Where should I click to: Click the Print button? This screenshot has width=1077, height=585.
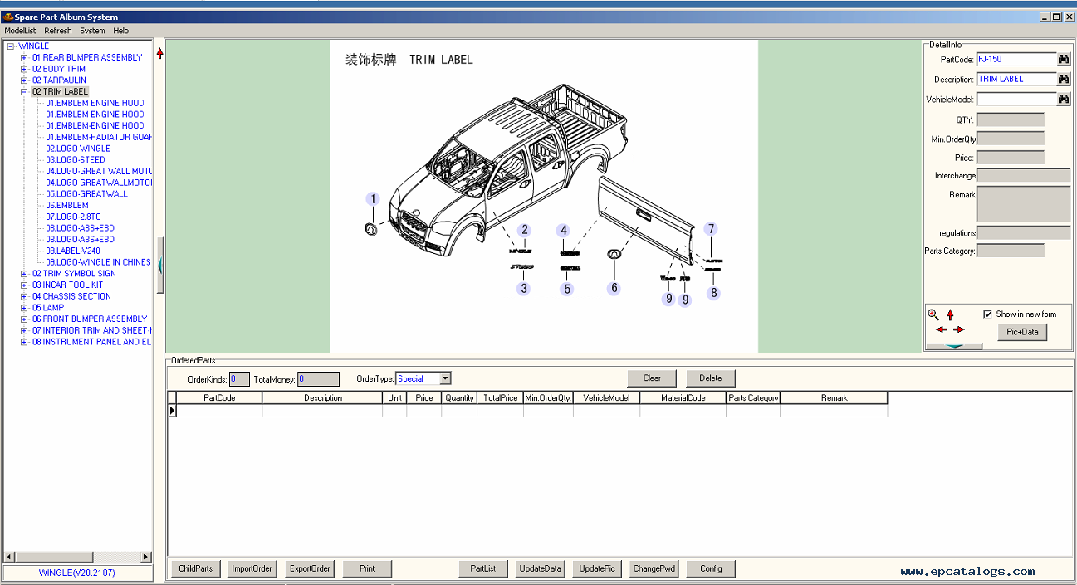pyautogui.click(x=367, y=569)
